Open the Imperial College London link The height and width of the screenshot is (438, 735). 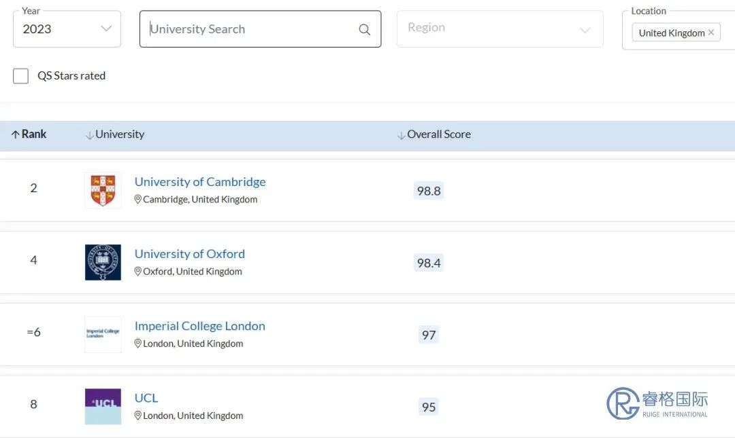200,326
